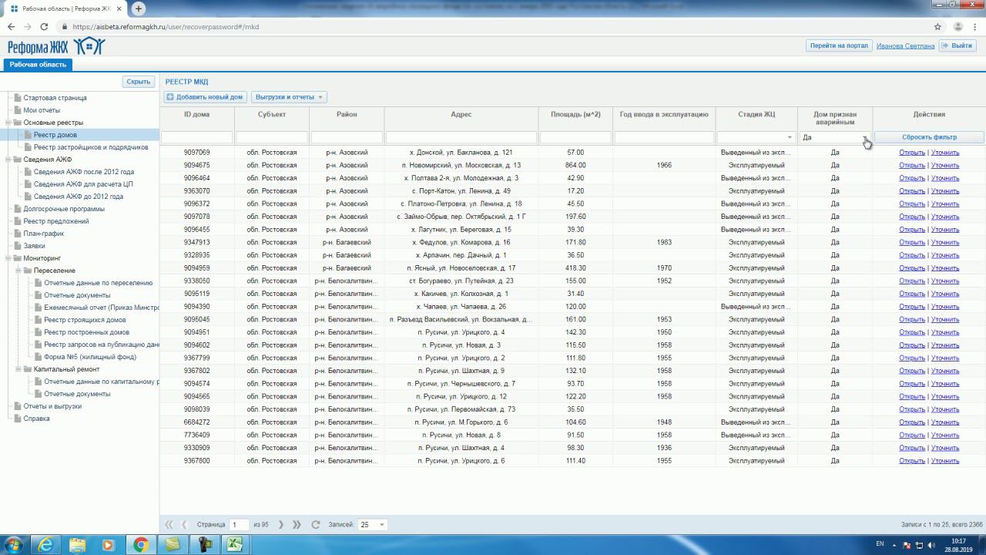This screenshot has width=986, height=555.
Task: Open media player from taskbar
Action: click(109, 545)
